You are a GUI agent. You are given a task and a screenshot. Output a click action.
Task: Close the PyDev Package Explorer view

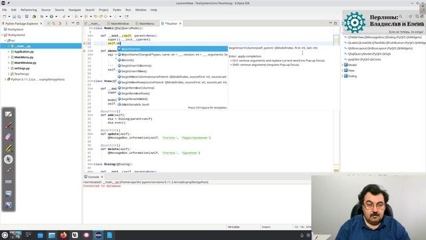[x=41, y=24]
